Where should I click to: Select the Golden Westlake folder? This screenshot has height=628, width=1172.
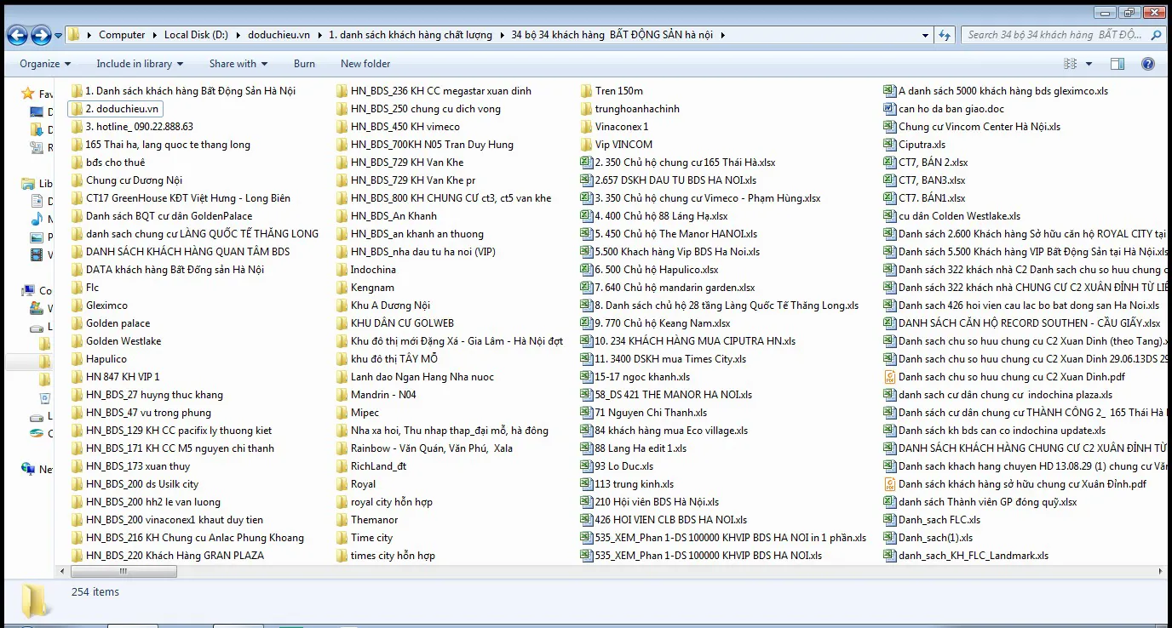(x=116, y=341)
